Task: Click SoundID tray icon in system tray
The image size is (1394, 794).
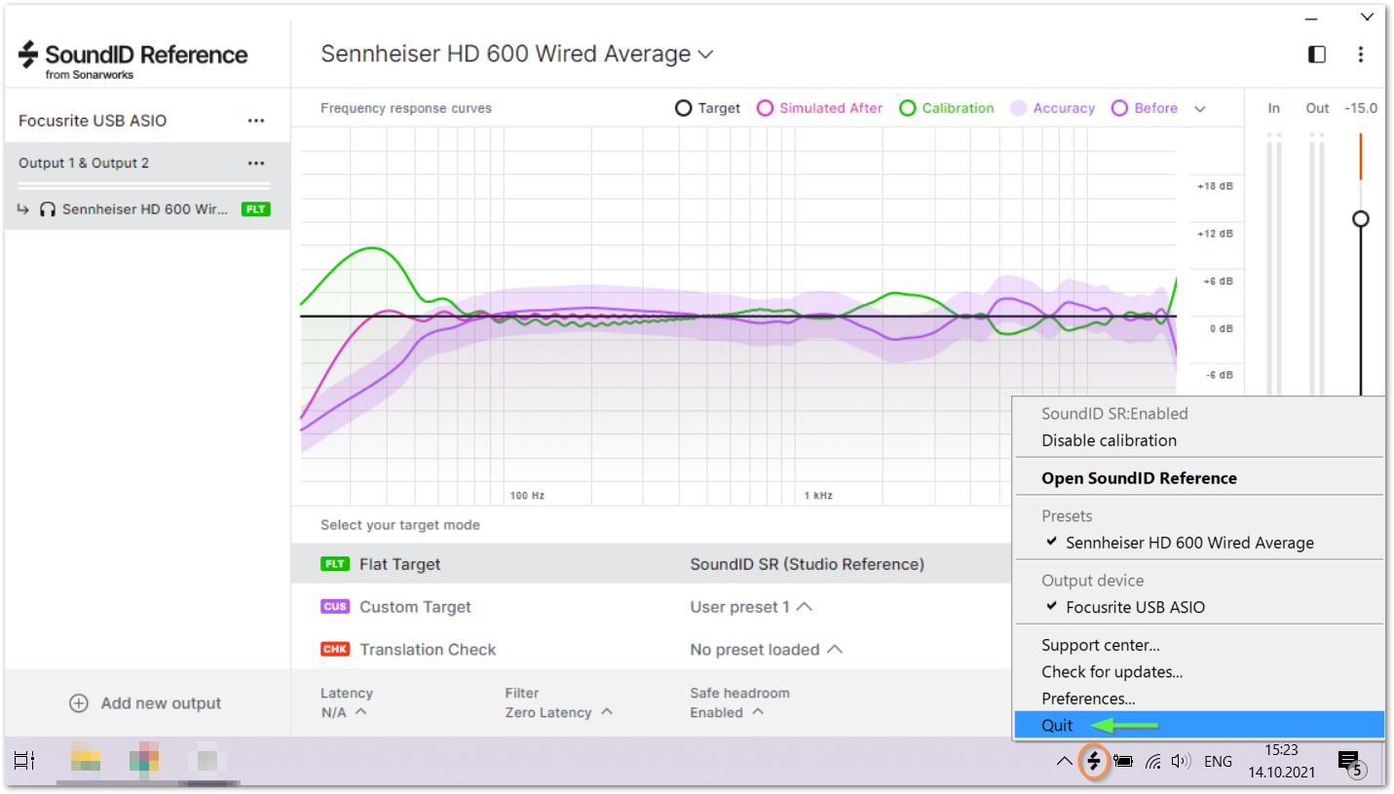Action: (1095, 761)
